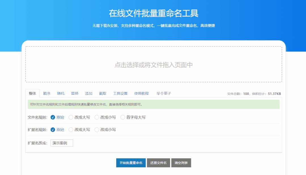
Task: Click 还原文件名 to restore filenames
Action: (x=158, y=163)
